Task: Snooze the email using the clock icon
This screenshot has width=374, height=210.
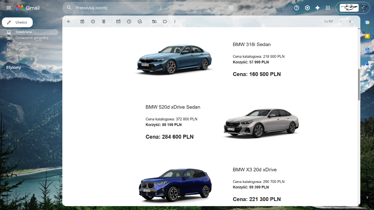Action: (129, 21)
